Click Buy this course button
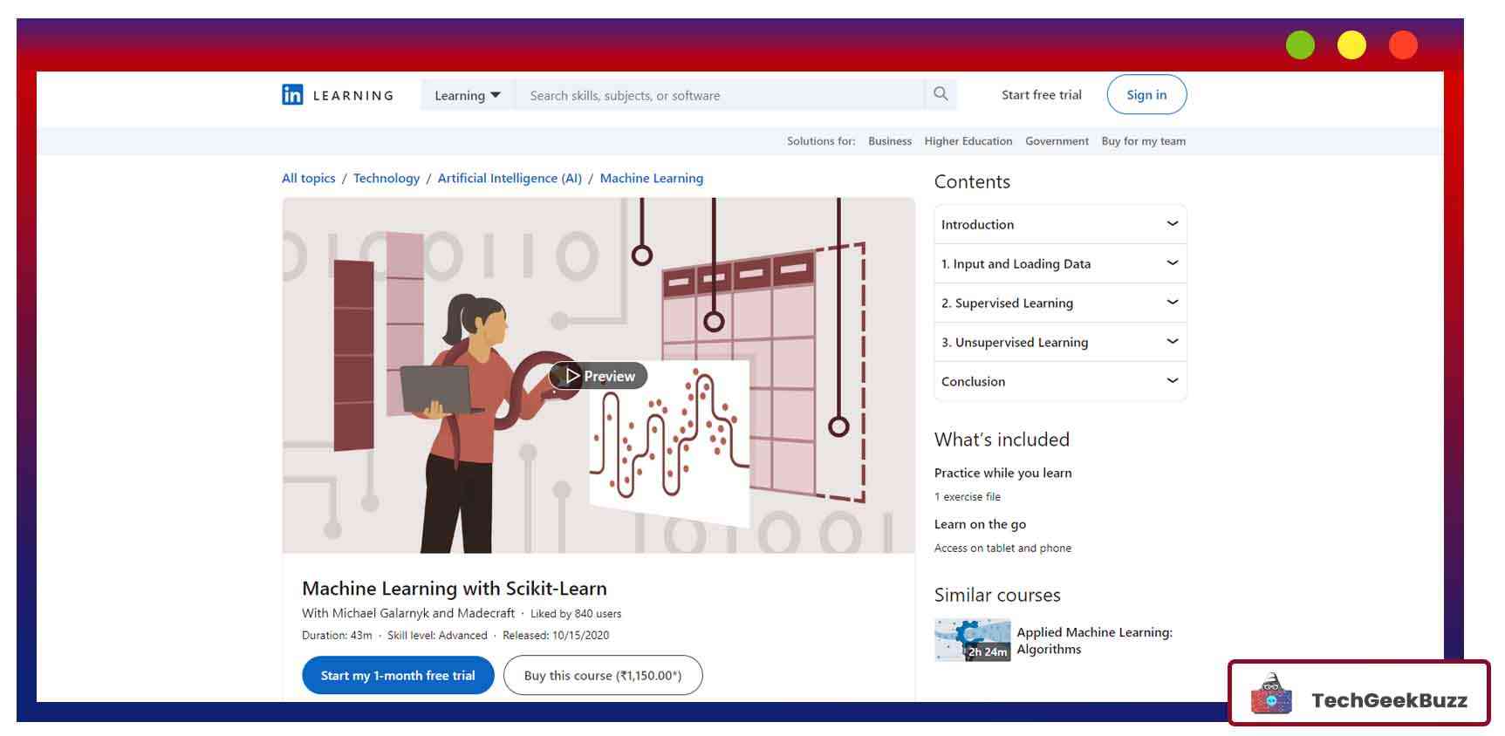 pos(602,675)
